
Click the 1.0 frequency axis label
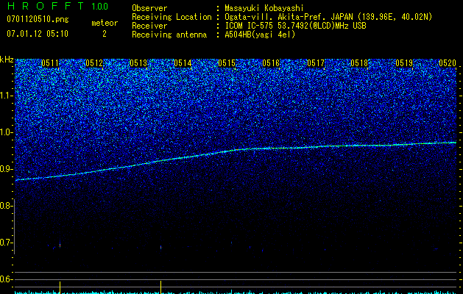tap(6, 133)
